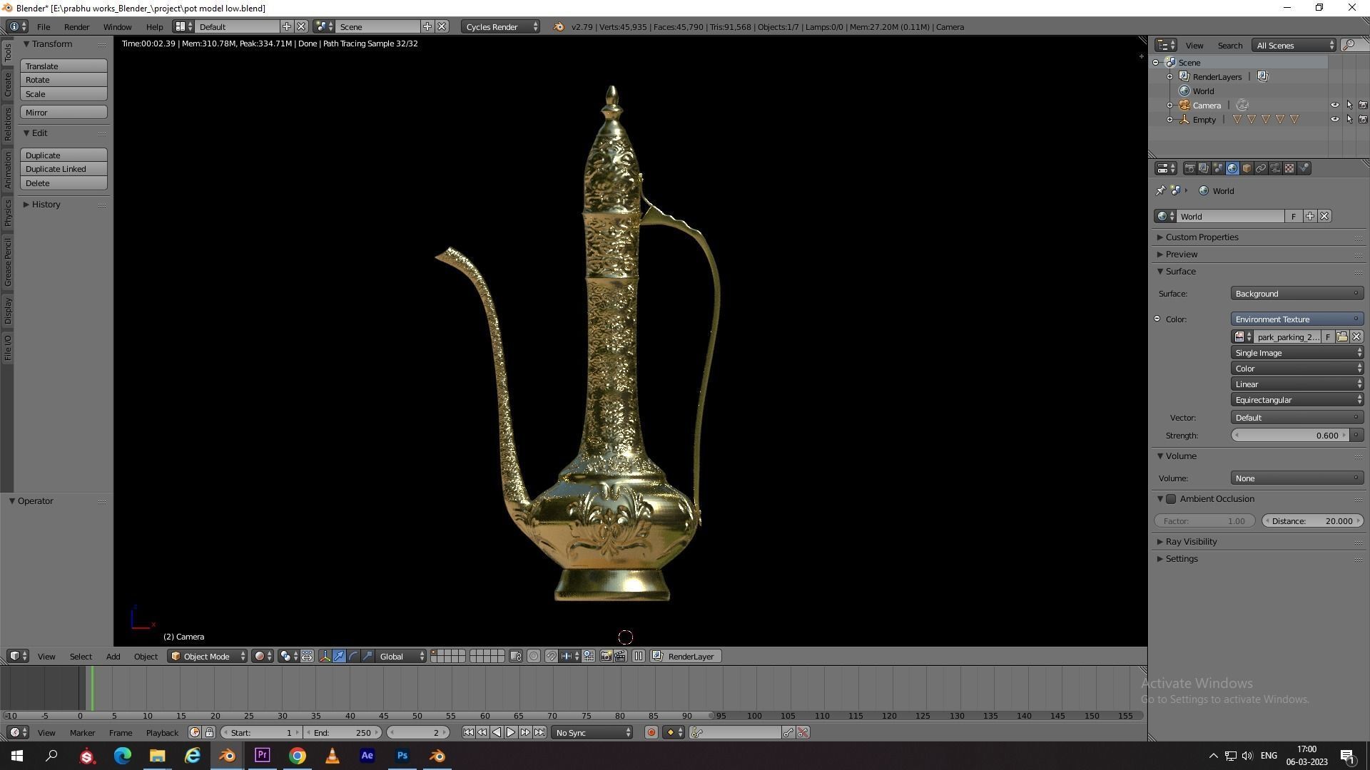Enable the Ambient Occlusion checkbox
Viewport: 1370px width, 770px height.
click(1171, 499)
